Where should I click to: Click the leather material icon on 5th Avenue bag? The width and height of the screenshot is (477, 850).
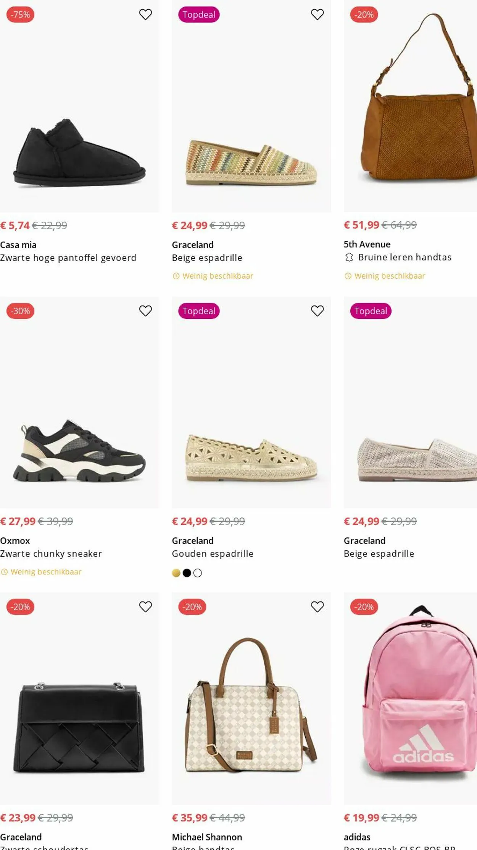(x=349, y=257)
